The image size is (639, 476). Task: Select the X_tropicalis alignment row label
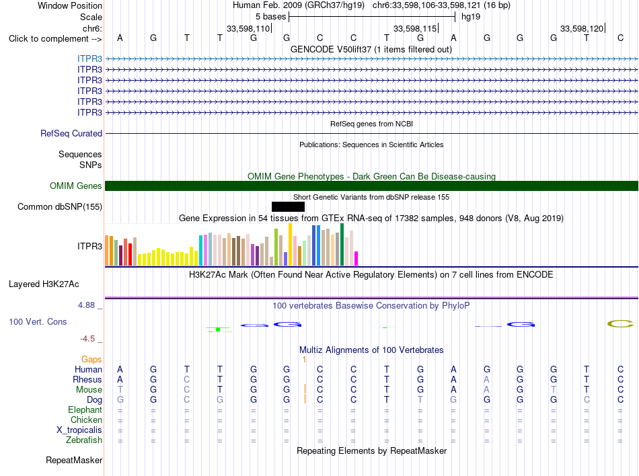(x=79, y=430)
